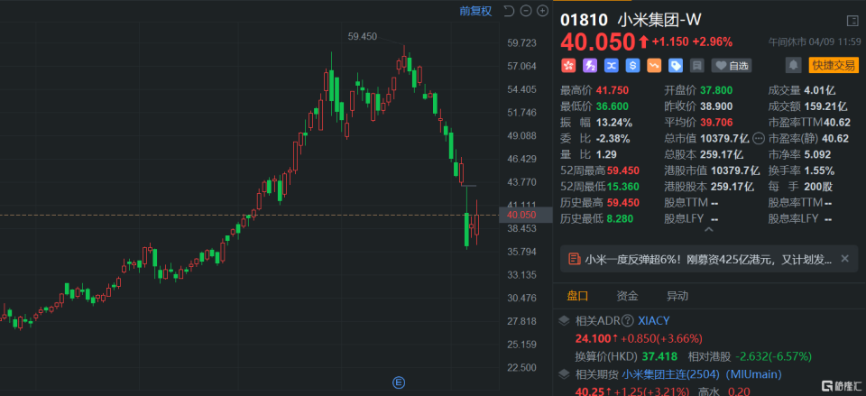The image size is (866, 396).
Task: Click the (MIUmain) futures code
Action: 754,374
